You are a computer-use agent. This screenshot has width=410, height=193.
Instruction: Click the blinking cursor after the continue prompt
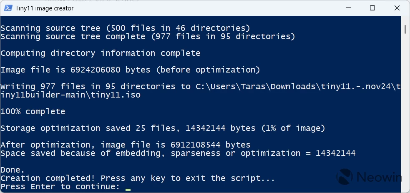pyautogui.click(x=128, y=189)
